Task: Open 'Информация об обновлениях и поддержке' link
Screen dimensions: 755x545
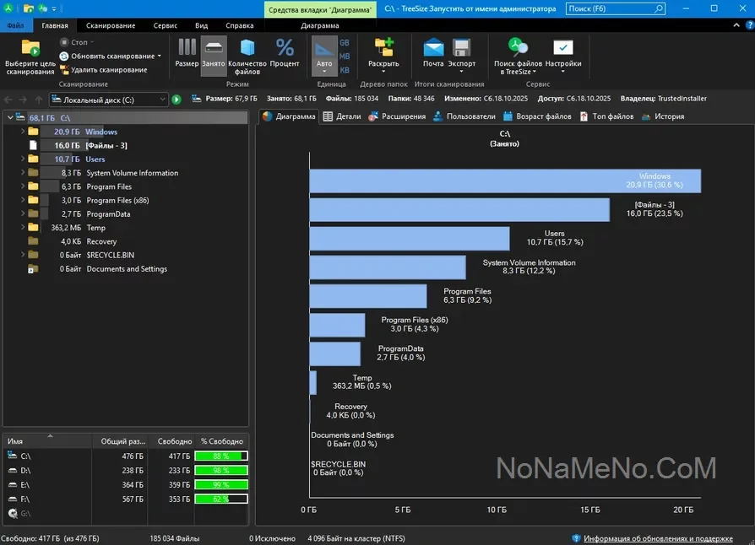Action: [x=657, y=538]
